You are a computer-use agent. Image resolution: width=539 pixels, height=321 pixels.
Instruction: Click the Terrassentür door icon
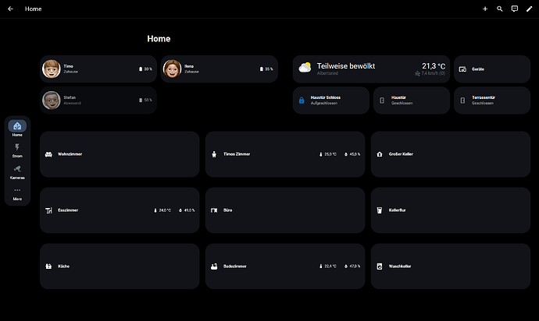point(462,101)
